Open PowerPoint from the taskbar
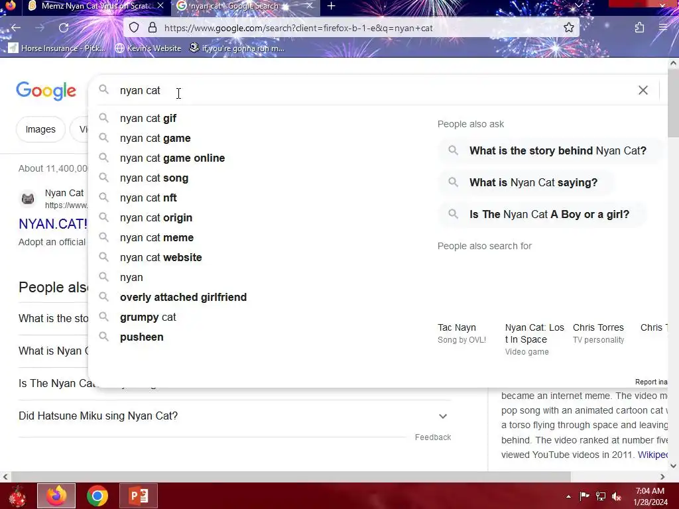 139,496
